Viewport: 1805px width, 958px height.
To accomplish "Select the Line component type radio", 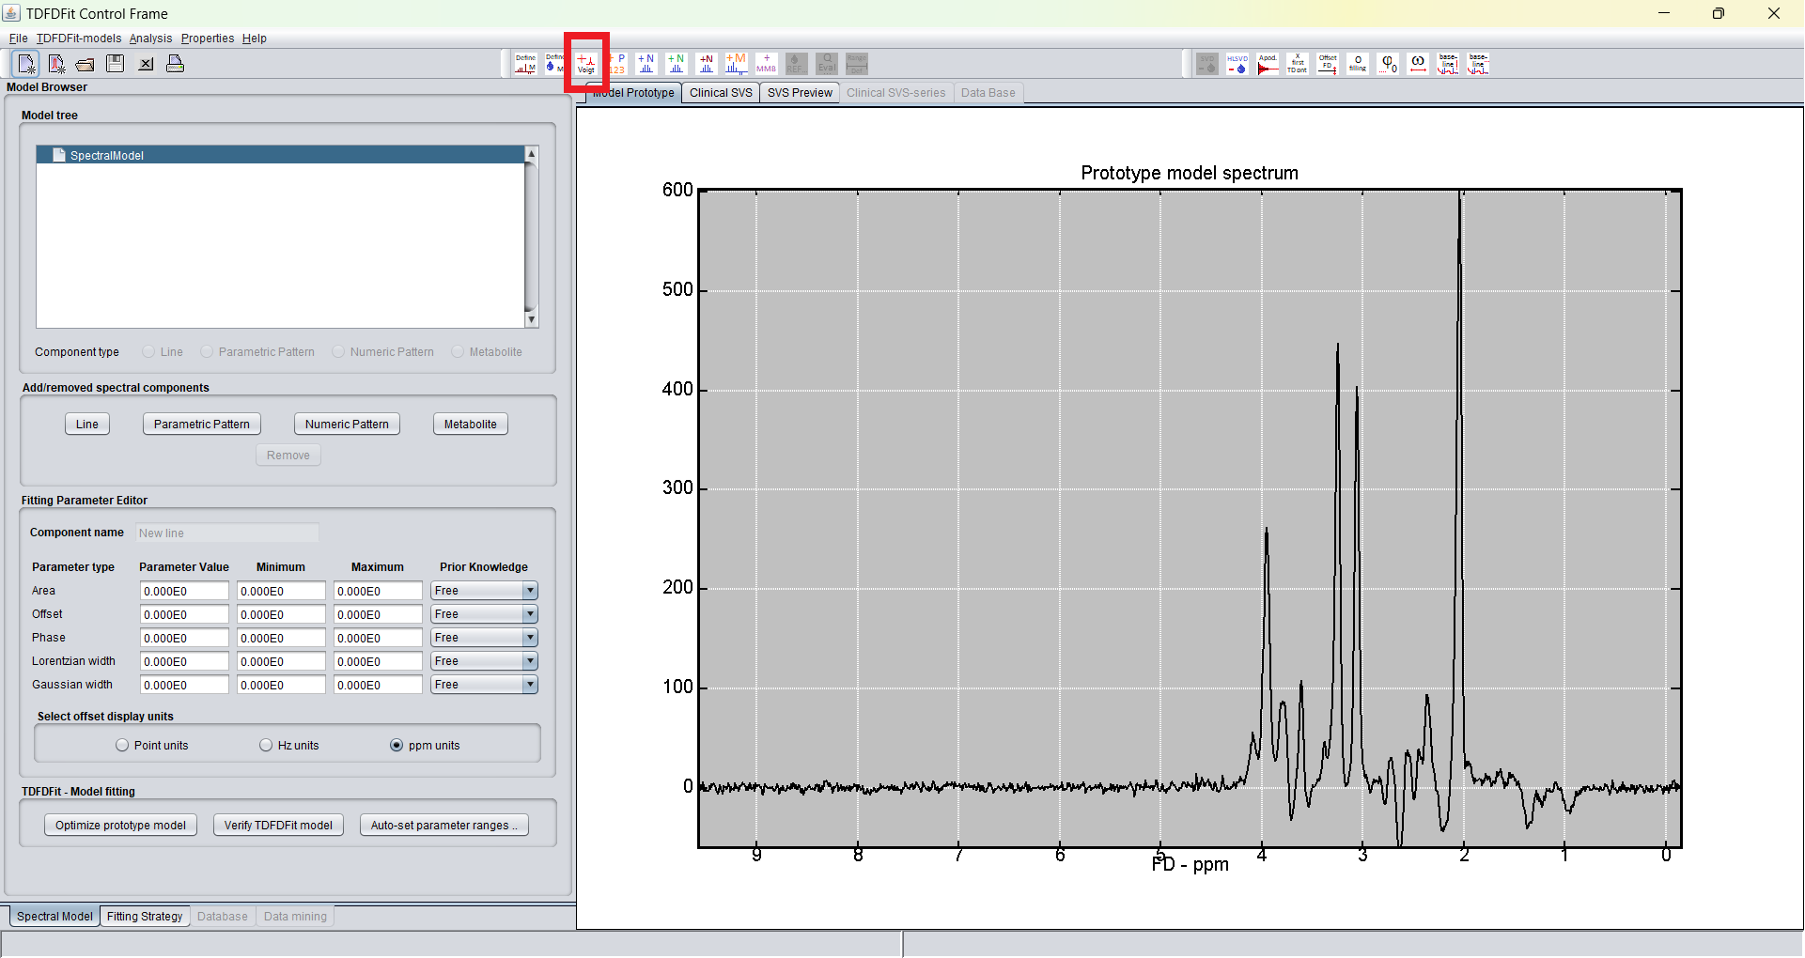I will [x=148, y=352].
